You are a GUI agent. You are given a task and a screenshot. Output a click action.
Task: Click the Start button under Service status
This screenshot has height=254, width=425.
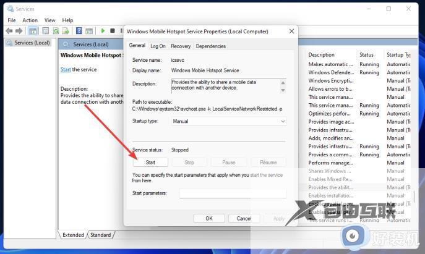(150, 162)
